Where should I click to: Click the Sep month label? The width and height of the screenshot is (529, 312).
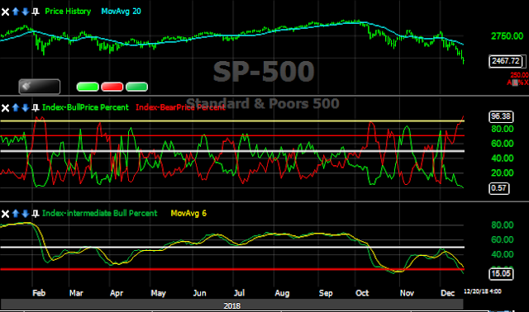point(326,293)
